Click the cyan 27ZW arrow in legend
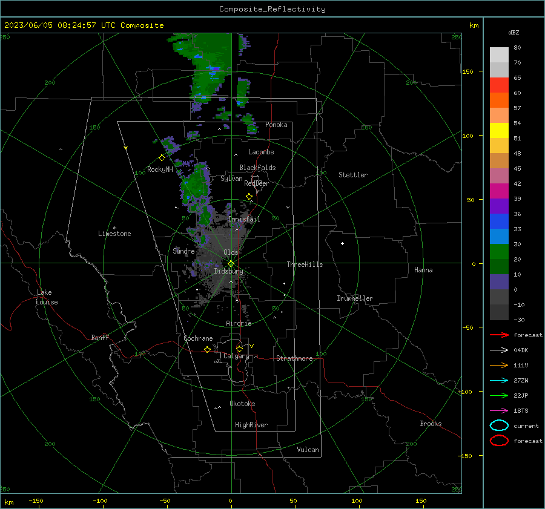 point(499,381)
